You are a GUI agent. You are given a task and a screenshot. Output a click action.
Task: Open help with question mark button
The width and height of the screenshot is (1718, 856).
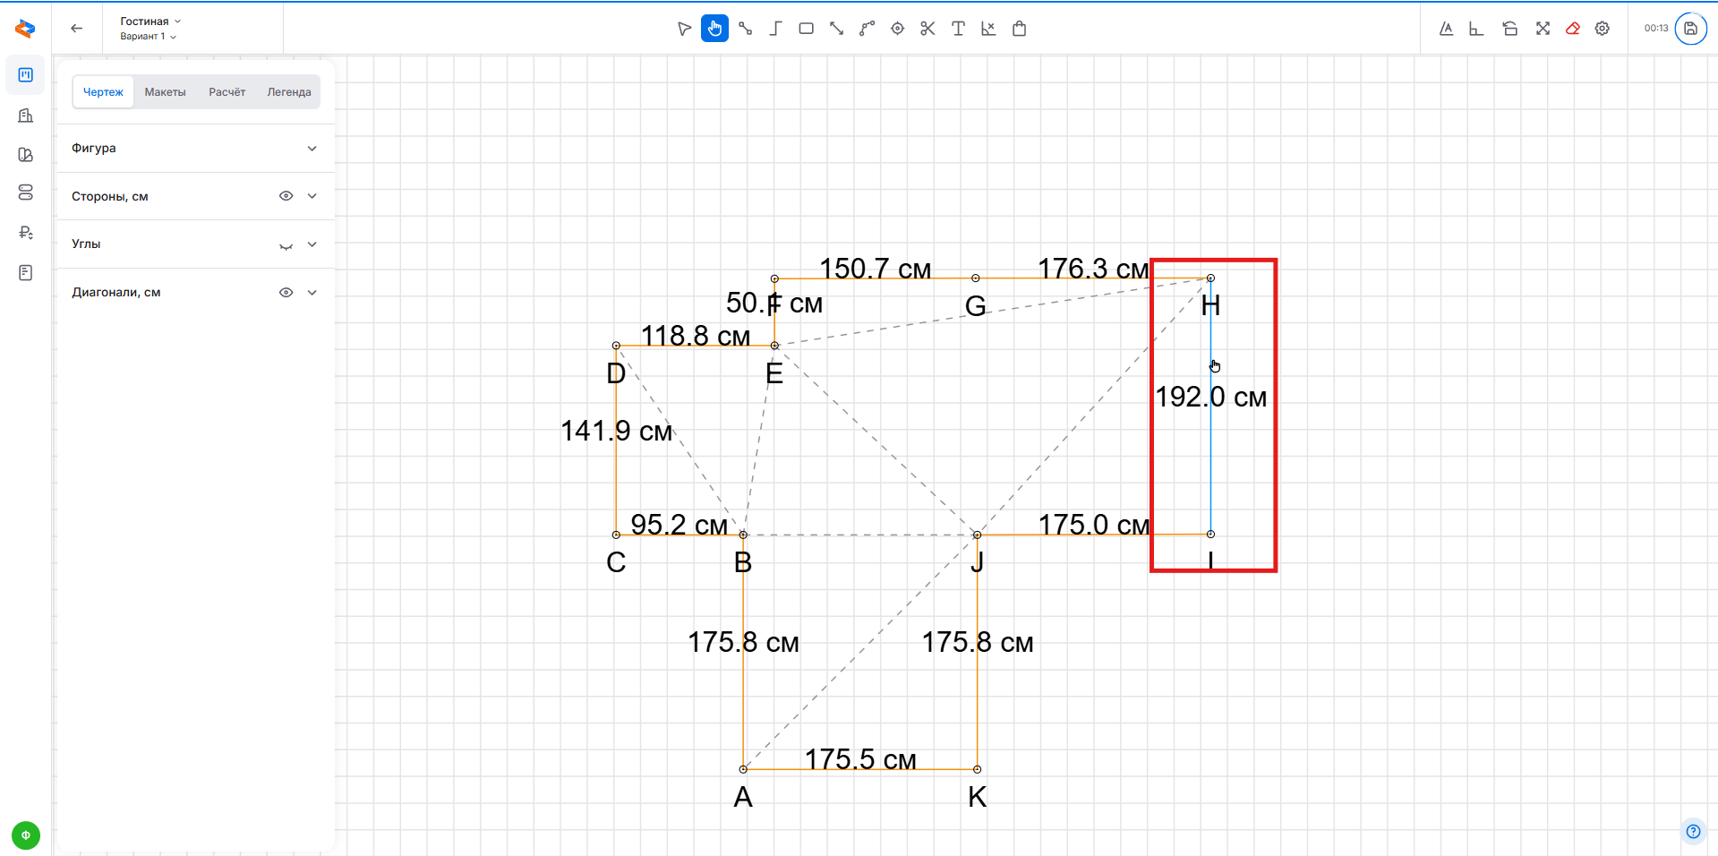tap(1692, 831)
